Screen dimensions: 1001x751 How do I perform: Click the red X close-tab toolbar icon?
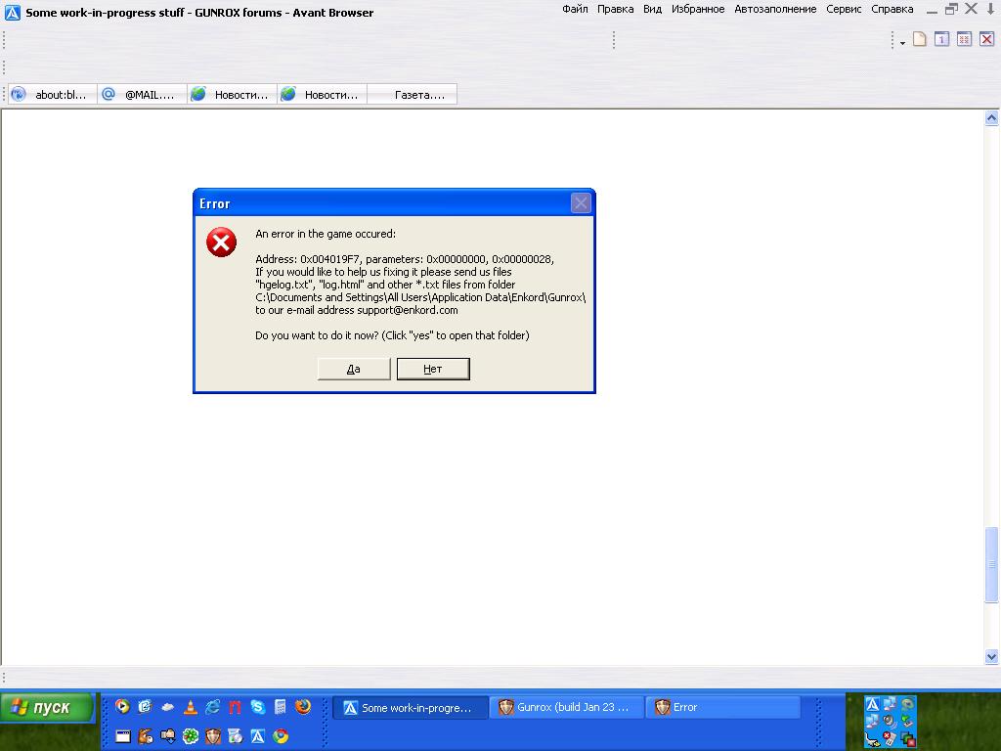pos(986,40)
